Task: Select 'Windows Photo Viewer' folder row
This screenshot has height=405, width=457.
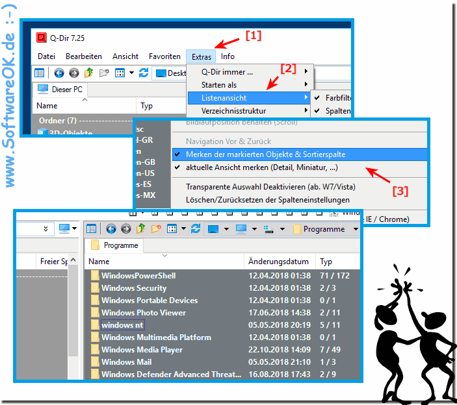Action: click(x=222, y=312)
